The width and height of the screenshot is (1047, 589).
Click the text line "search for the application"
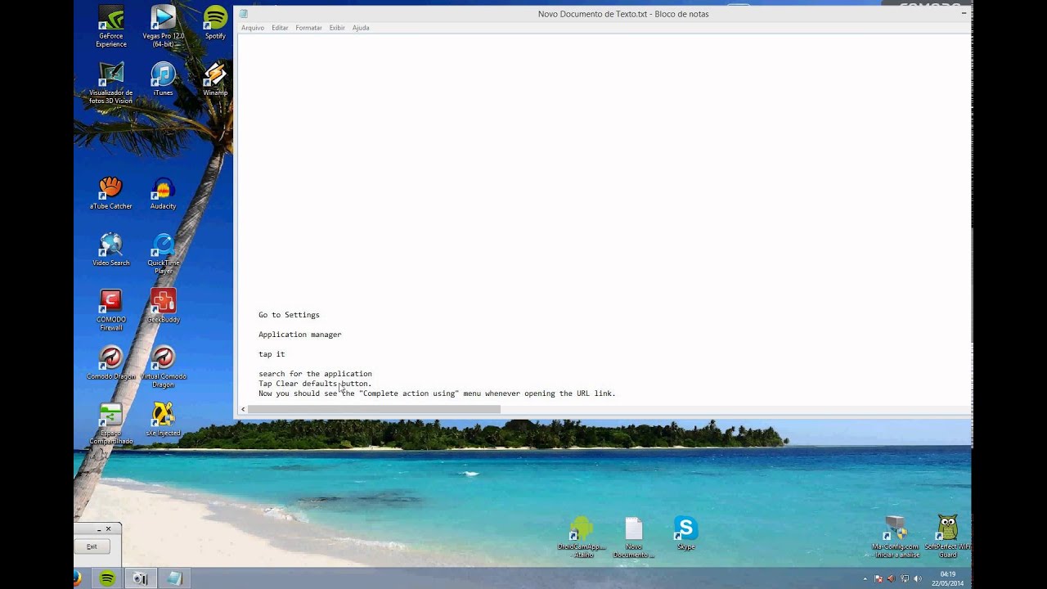pyautogui.click(x=315, y=374)
